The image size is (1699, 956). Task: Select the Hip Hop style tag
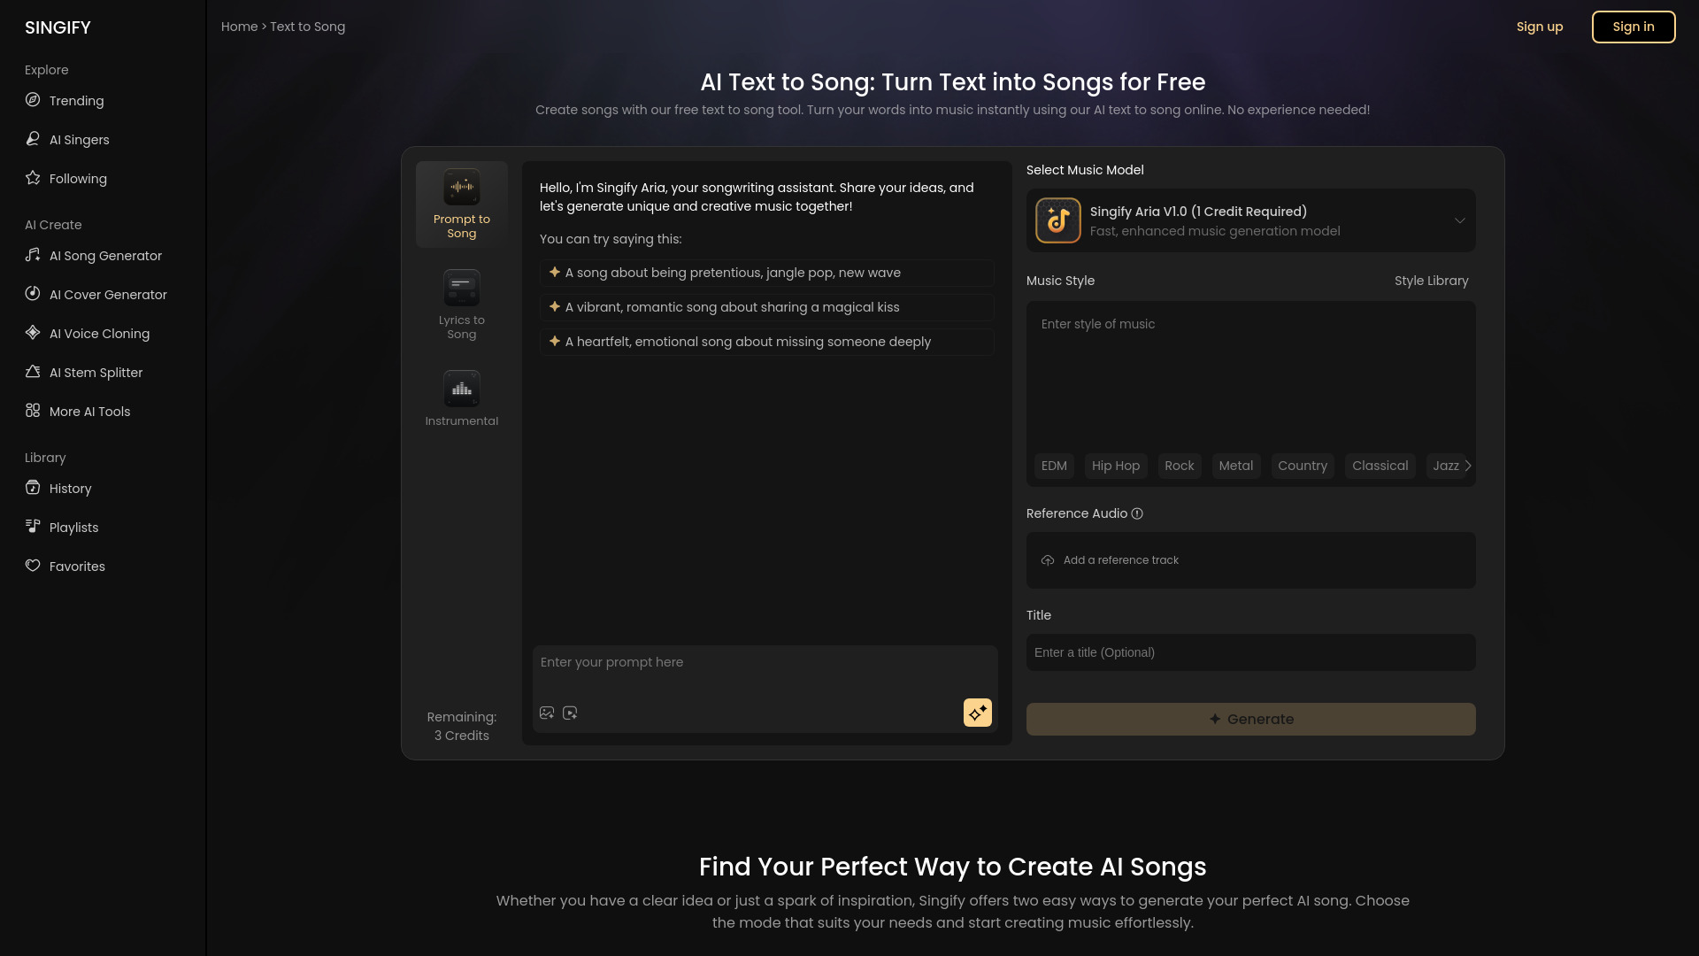tap(1115, 466)
